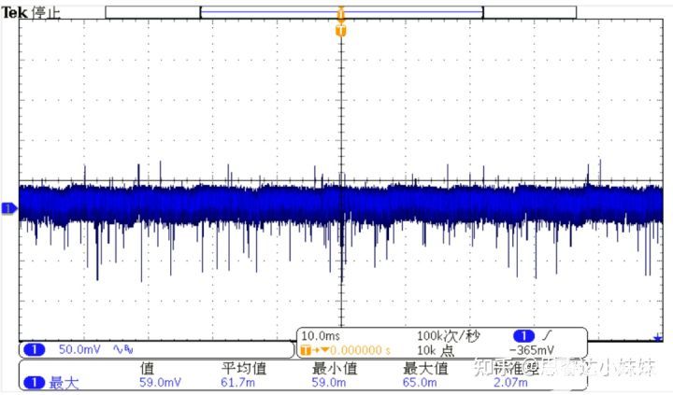Click the Tek logo
The width and height of the screenshot is (673, 395).
tap(15, 12)
